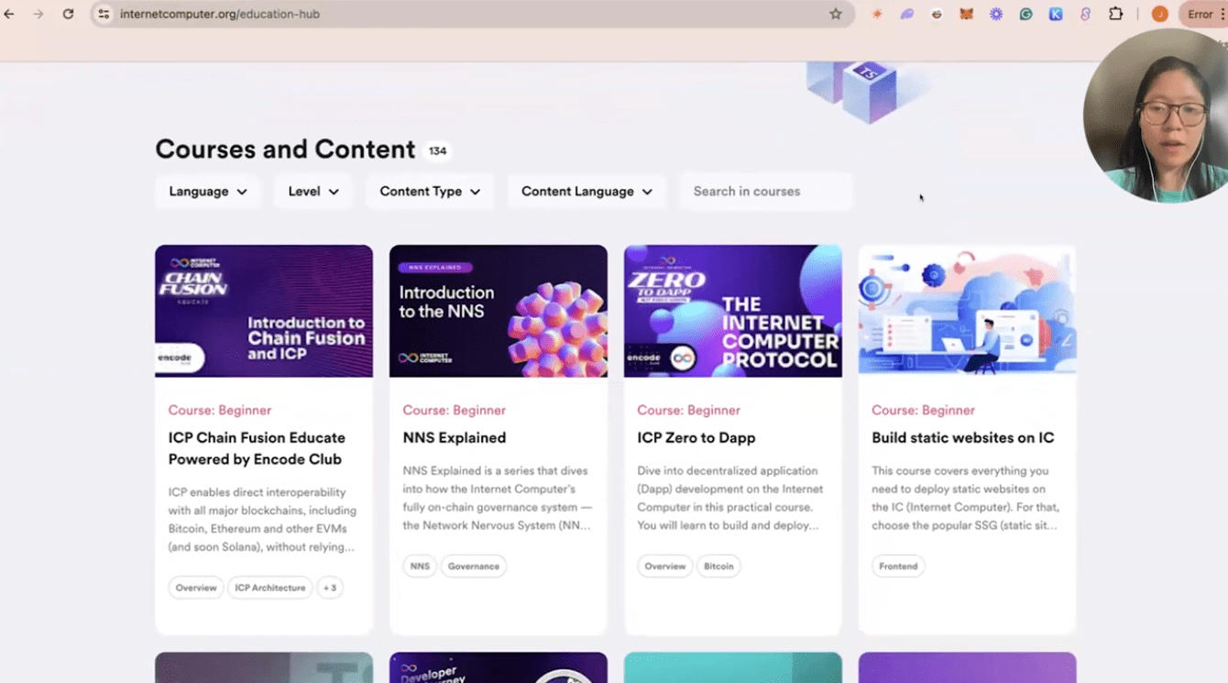
Task: Go back to the previous page
Action: [x=9, y=14]
